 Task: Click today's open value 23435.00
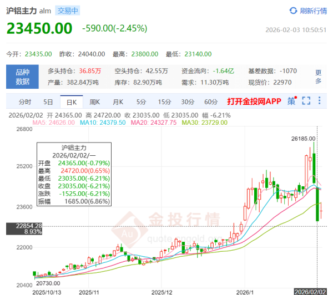38,54
